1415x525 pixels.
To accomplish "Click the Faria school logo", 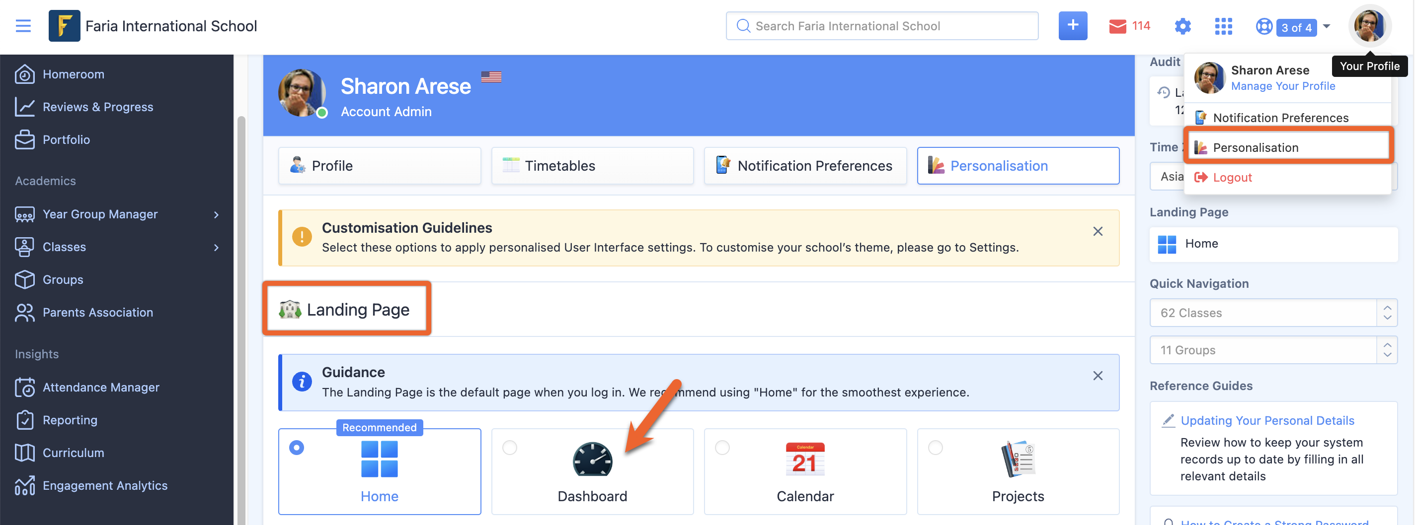I will (x=64, y=26).
